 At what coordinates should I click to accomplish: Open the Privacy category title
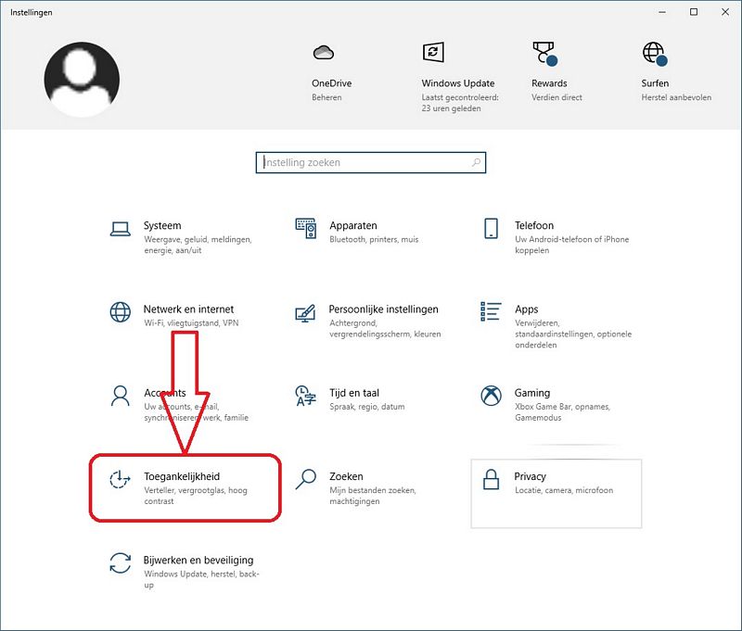[x=530, y=476]
